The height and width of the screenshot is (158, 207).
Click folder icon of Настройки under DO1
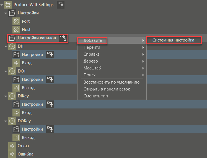tap(16, 79)
